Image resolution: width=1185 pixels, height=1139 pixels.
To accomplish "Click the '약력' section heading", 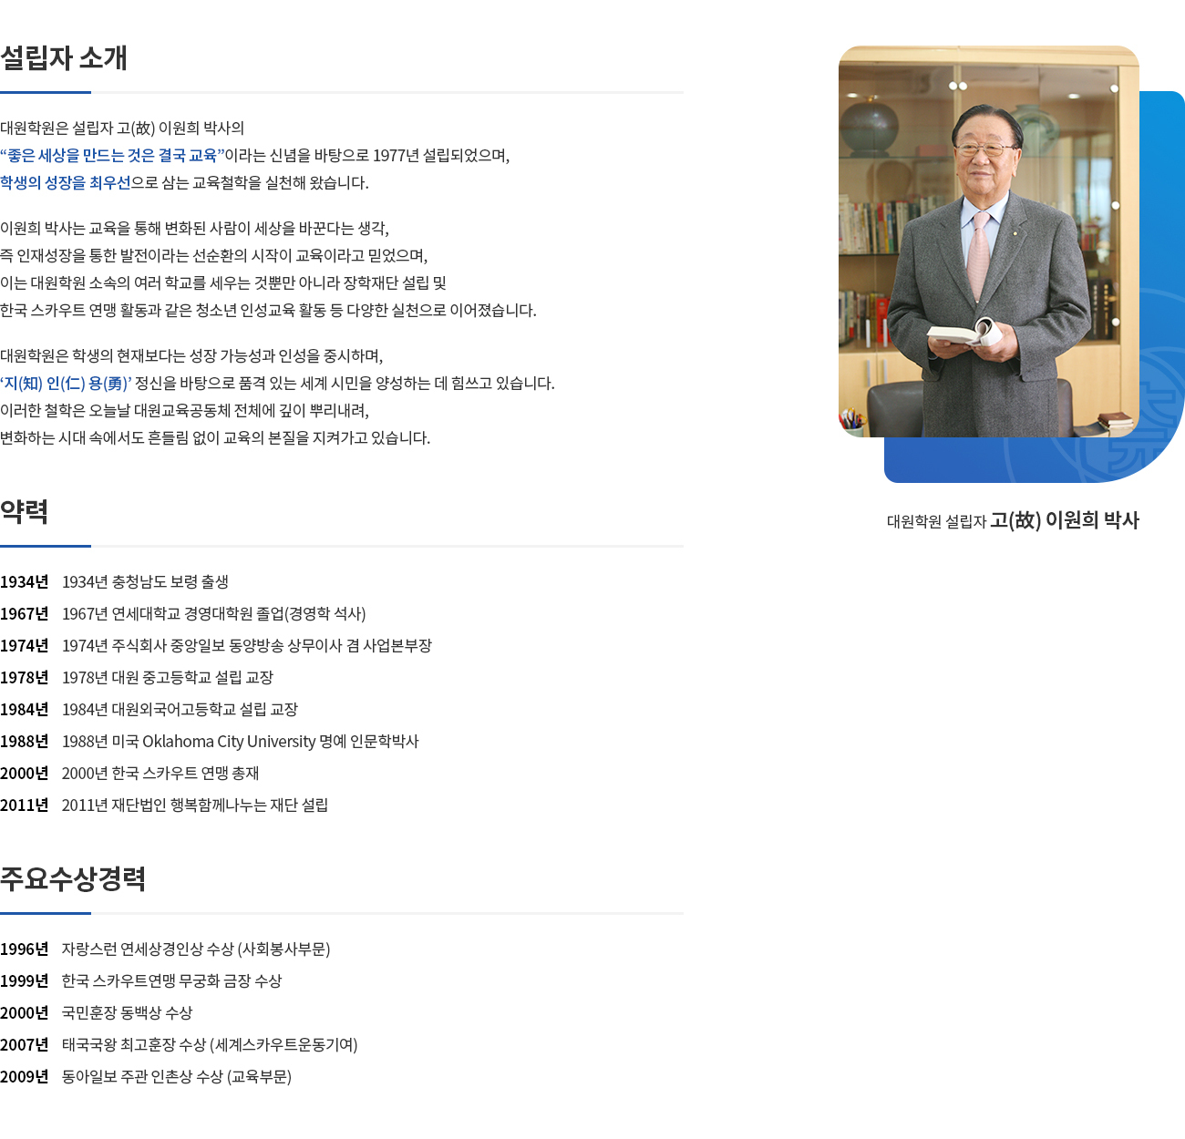I will [x=25, y=512].
